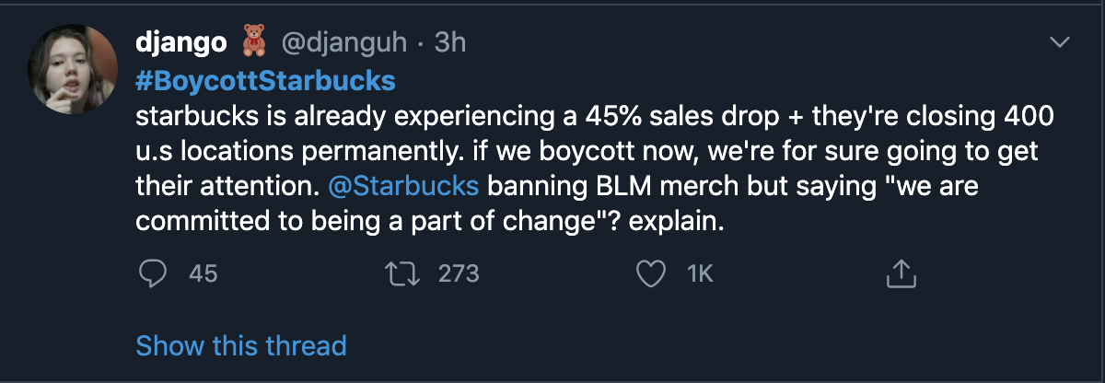Open the django display name profile
This screenshot has width=1105, height=383.
click(181, 43)
